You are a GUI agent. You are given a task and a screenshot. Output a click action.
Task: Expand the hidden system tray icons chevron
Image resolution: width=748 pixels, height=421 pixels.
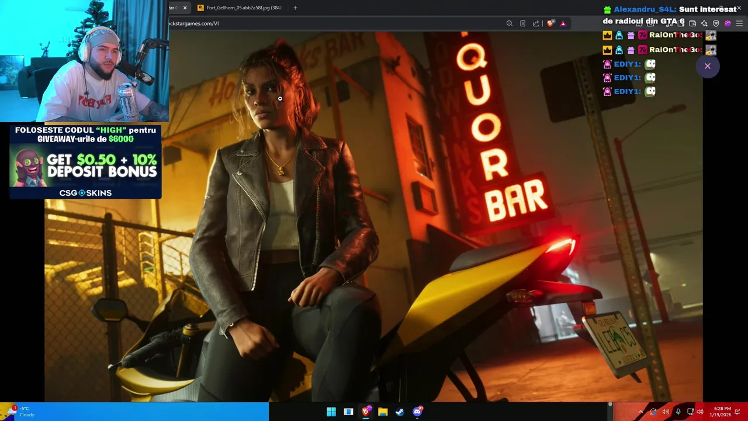(x=640, y=412)
